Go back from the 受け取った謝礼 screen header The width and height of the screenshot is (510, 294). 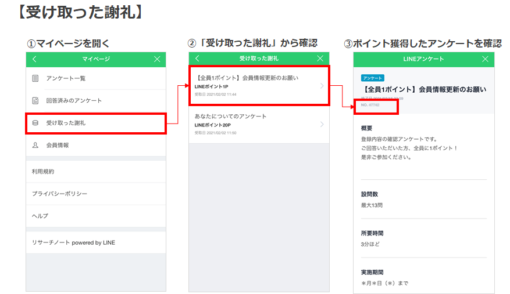[x=197, y=59]
